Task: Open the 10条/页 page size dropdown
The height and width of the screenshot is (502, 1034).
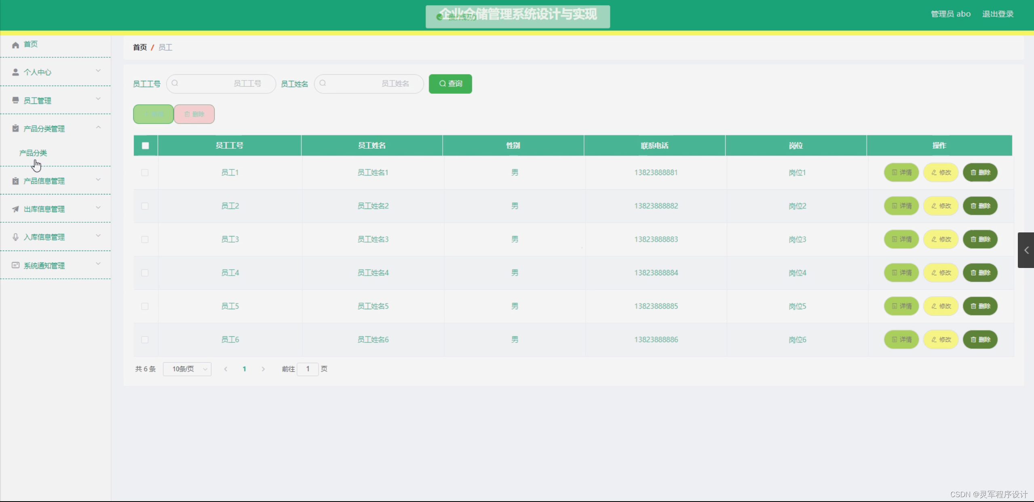Action: 187,369
